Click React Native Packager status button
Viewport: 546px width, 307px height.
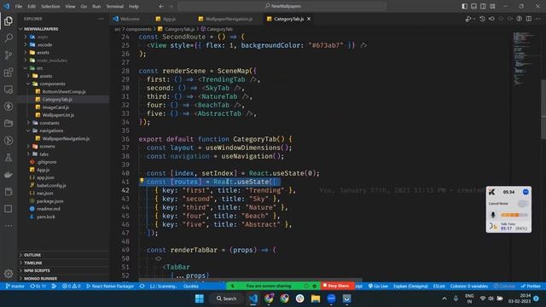pyautogui.click(x=110, y=287)
